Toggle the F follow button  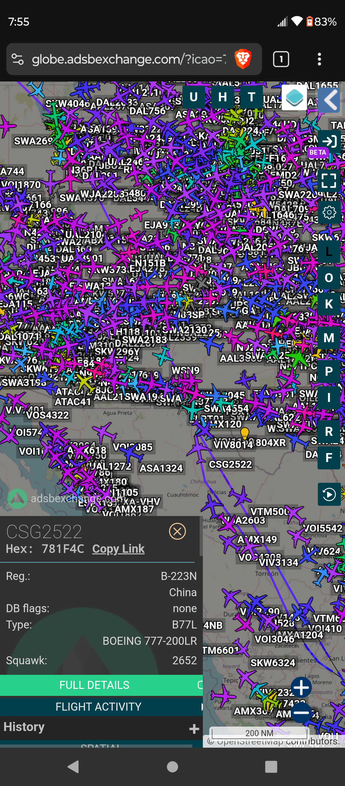coord(329,458)
